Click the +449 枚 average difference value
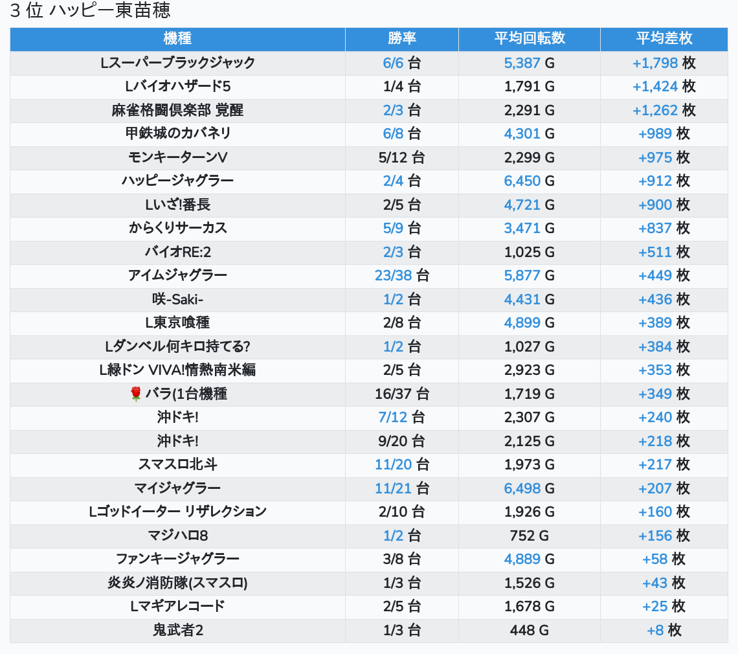 [664, 275]
